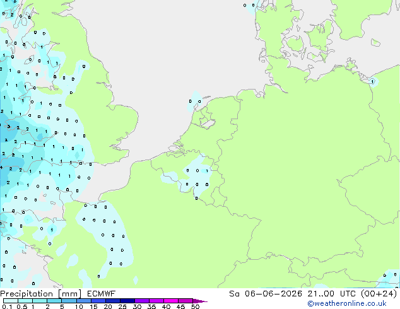Click the 40–45 mm magenta legend swatch
This screenshot has width=400, height=309.
point(171,301)
